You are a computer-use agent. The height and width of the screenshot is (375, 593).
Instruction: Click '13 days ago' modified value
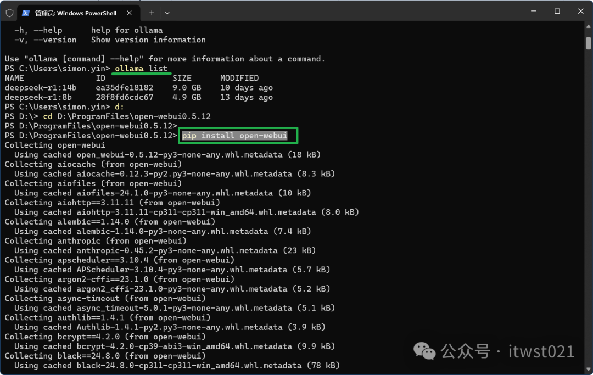coord(247,97)
